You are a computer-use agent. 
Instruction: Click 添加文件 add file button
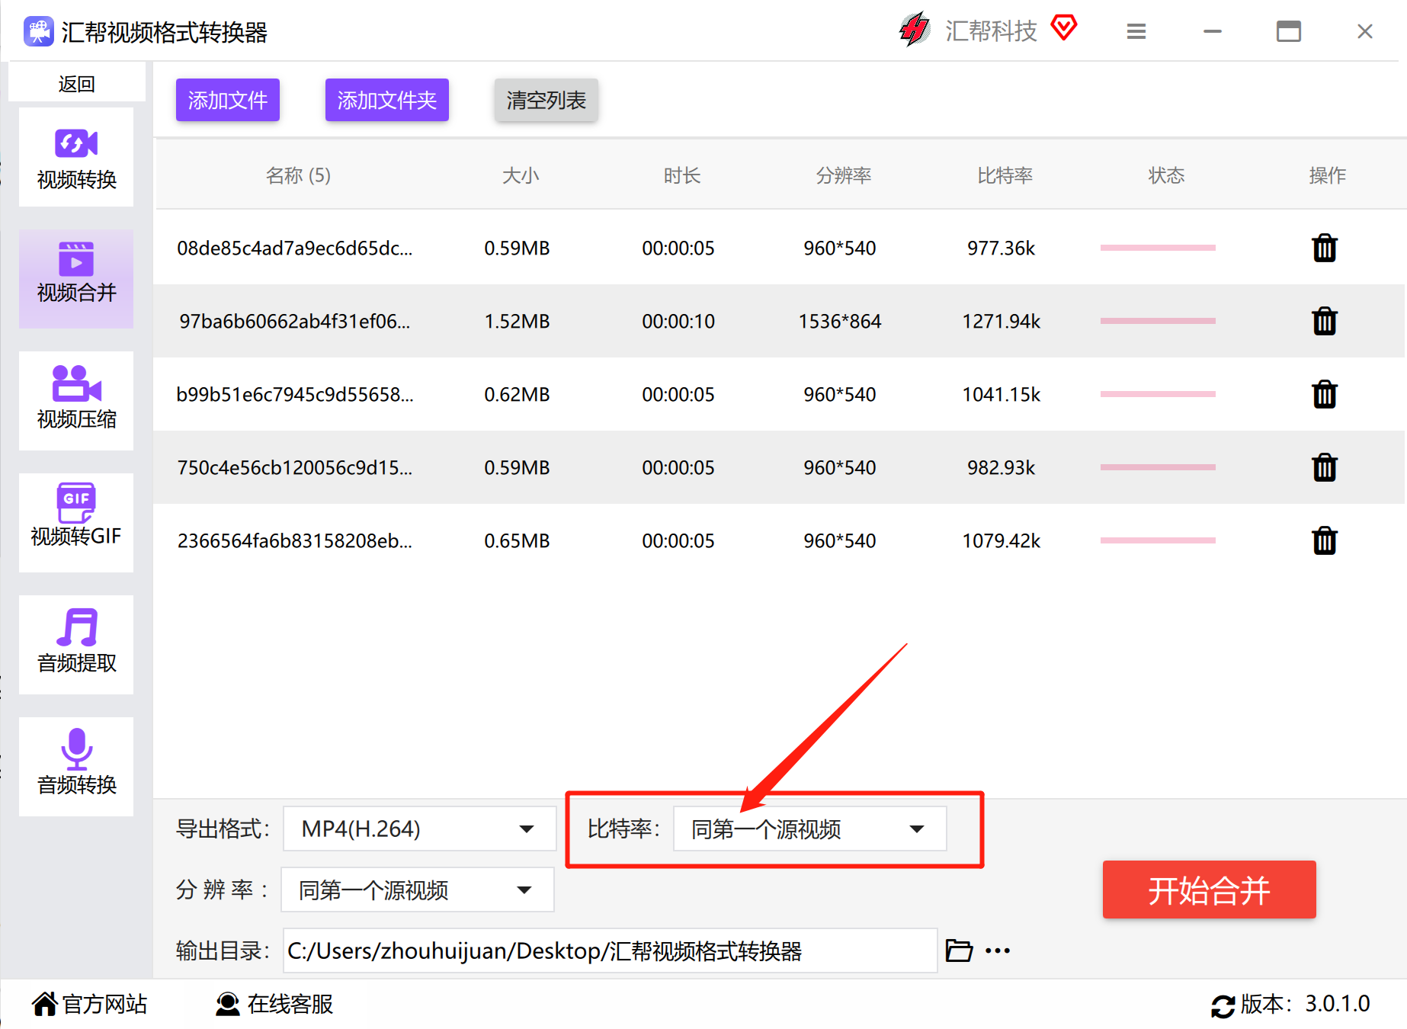pyautogui.click(x=228, y=100)
